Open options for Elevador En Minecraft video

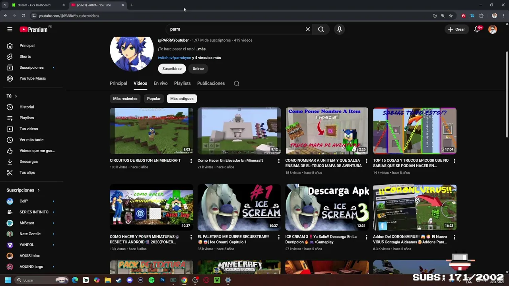279,161
